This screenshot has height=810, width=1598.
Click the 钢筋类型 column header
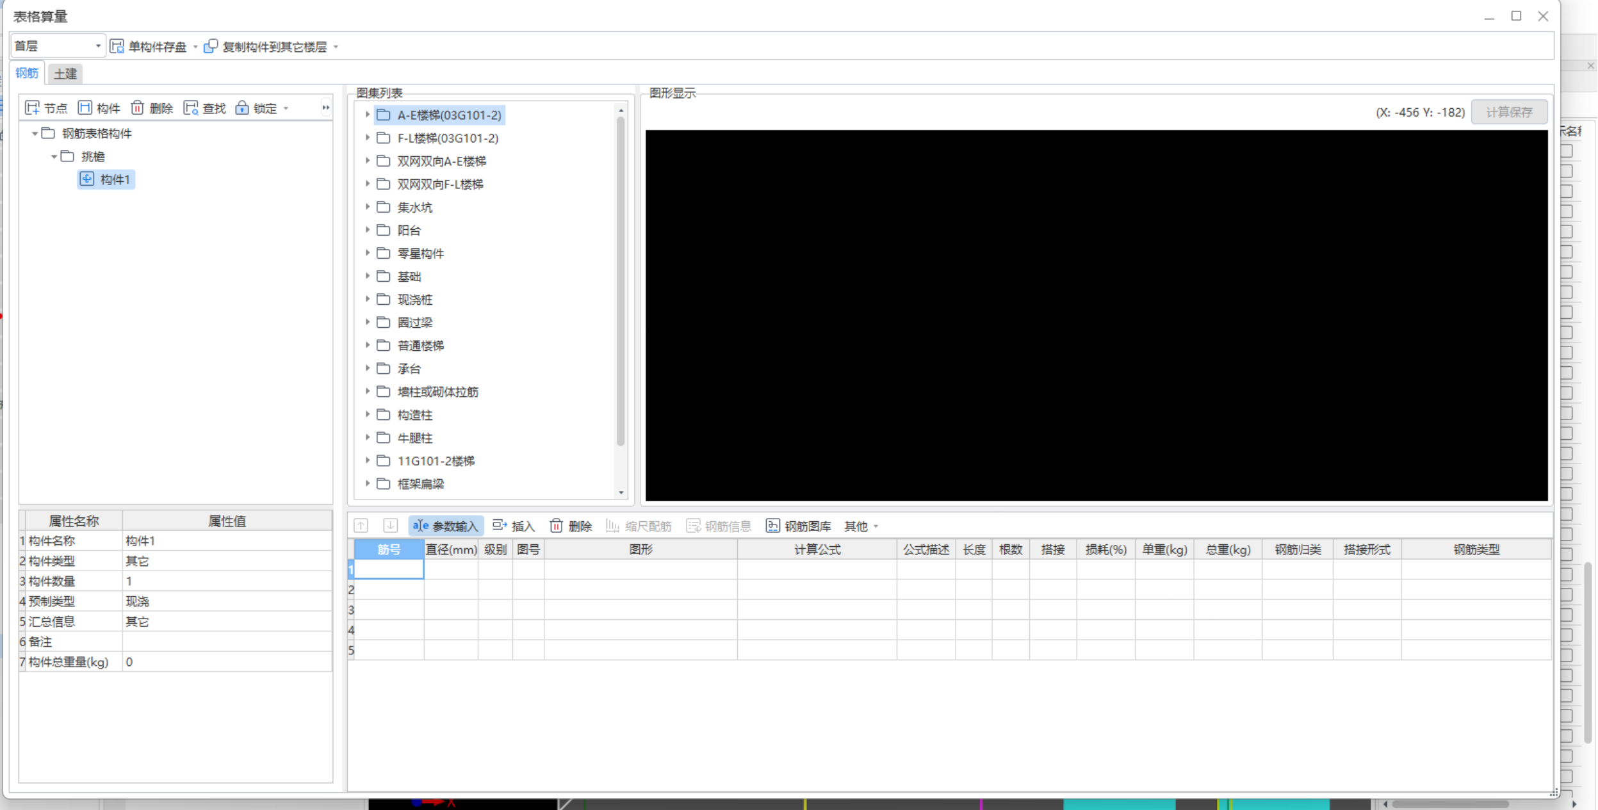(1476, 549)
